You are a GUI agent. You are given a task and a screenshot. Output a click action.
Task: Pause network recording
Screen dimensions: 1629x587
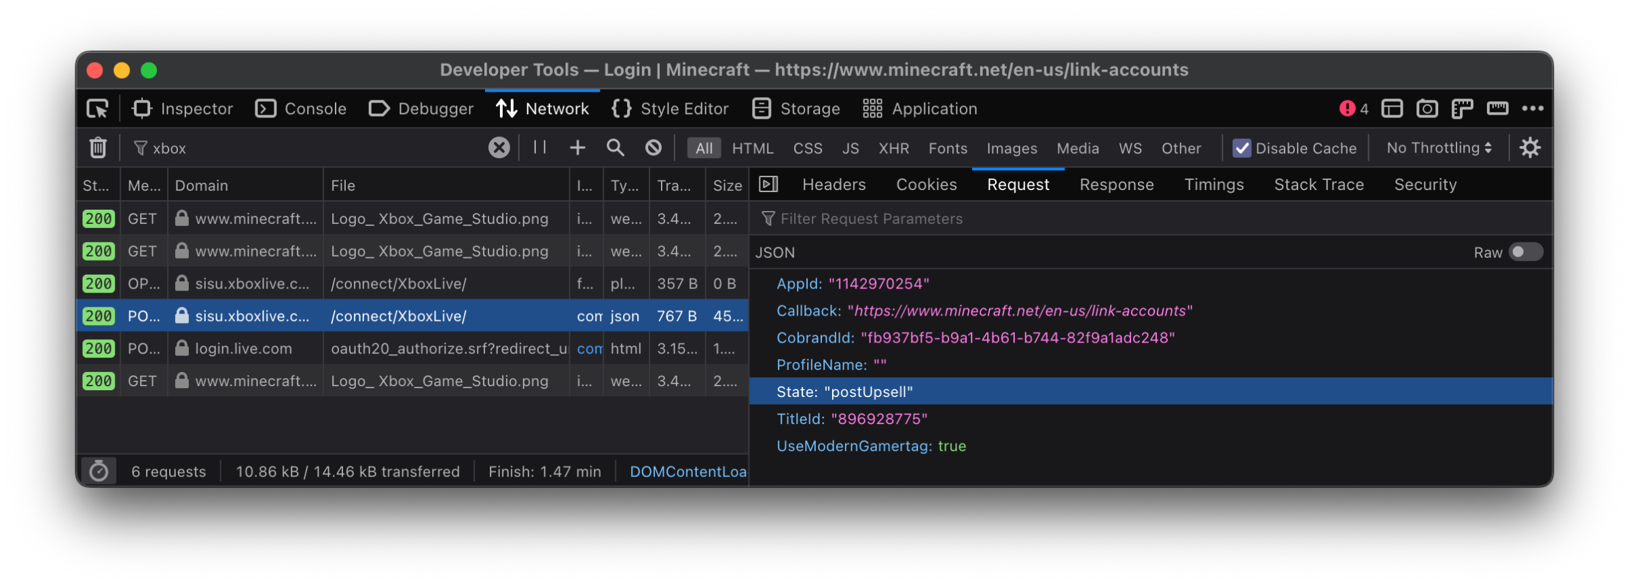pos(540,147)
